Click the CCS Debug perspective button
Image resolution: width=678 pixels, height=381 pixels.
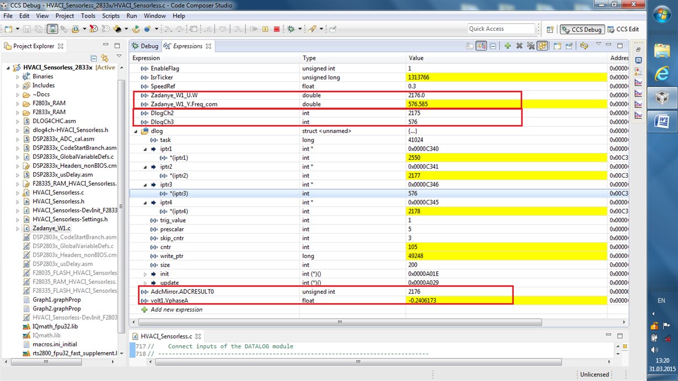coord(582,29)
